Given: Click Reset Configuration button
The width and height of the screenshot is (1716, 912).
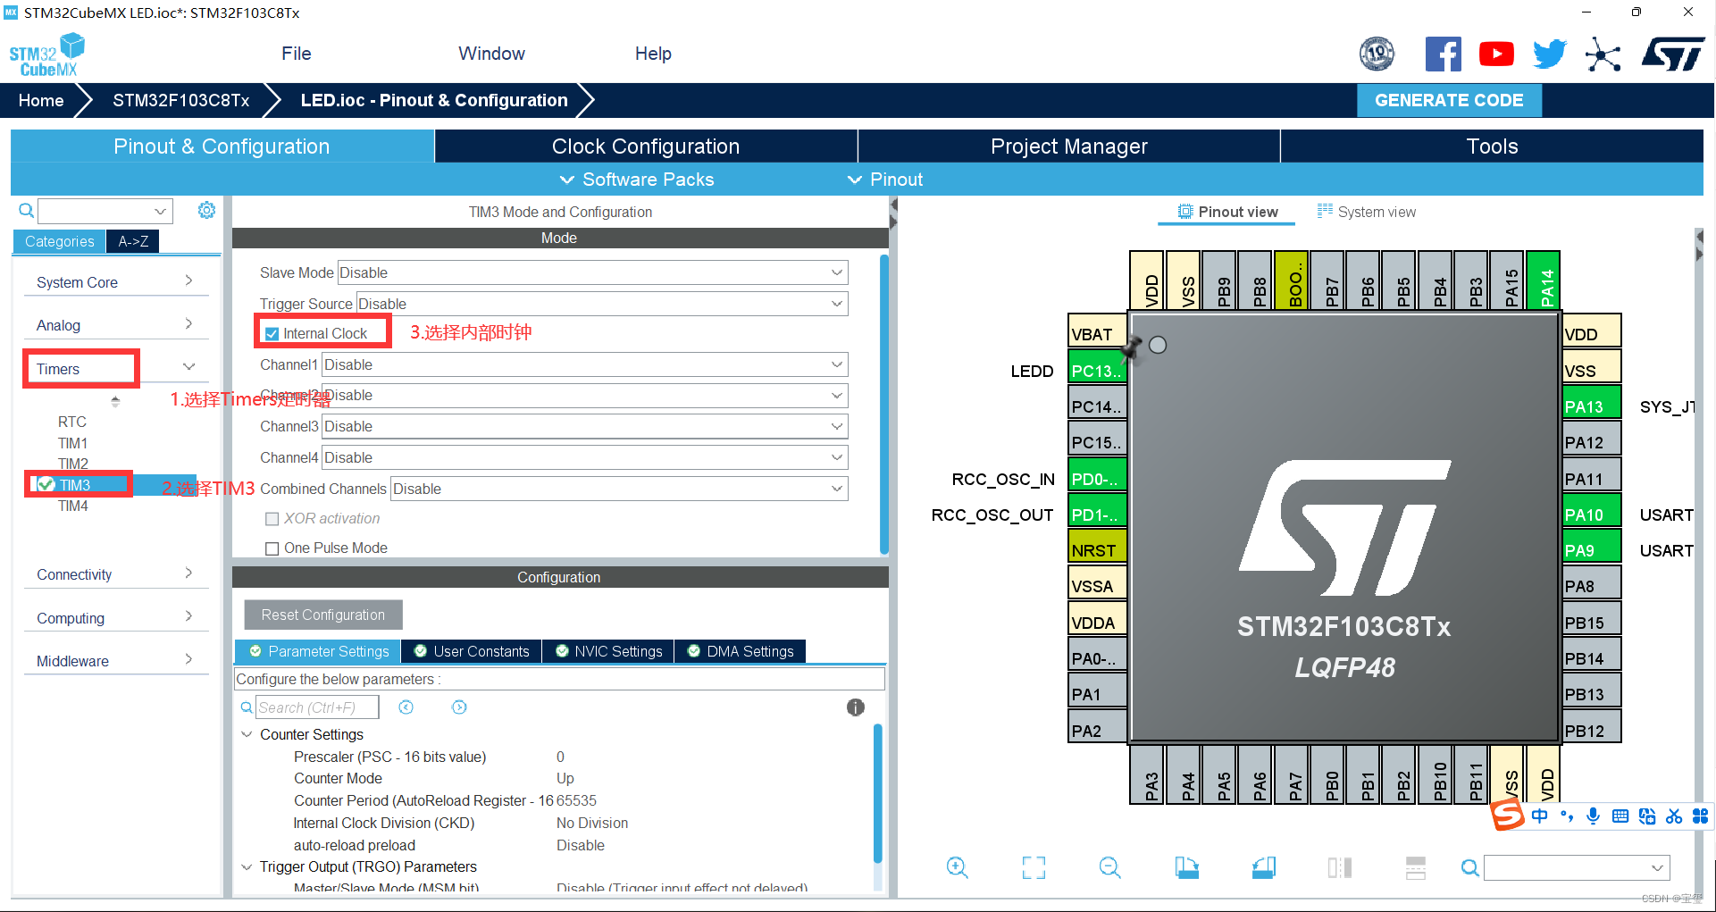Looking at the screenshot, I should (x=323, y=615).
